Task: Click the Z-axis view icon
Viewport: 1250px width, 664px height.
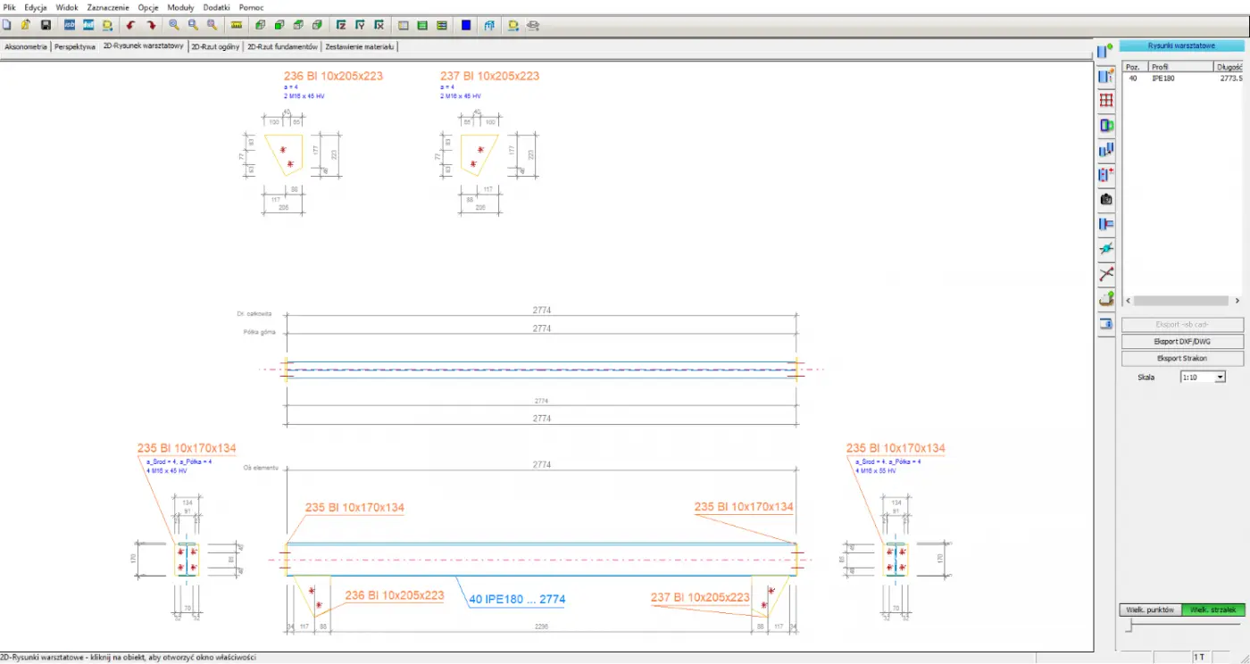Action: pyautogui.click(x=340, y=25)
